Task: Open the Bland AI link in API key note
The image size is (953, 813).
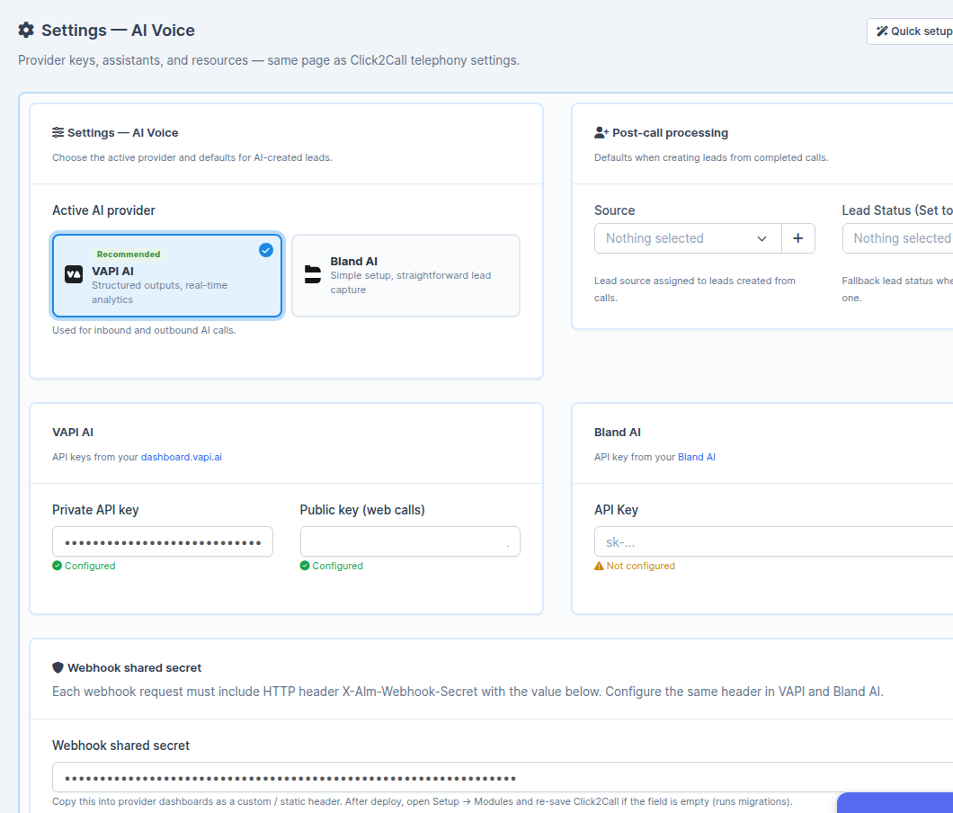Action: [697, 457]
